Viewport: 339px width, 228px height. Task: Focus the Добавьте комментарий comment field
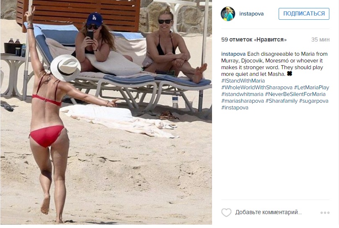(268, 212)
